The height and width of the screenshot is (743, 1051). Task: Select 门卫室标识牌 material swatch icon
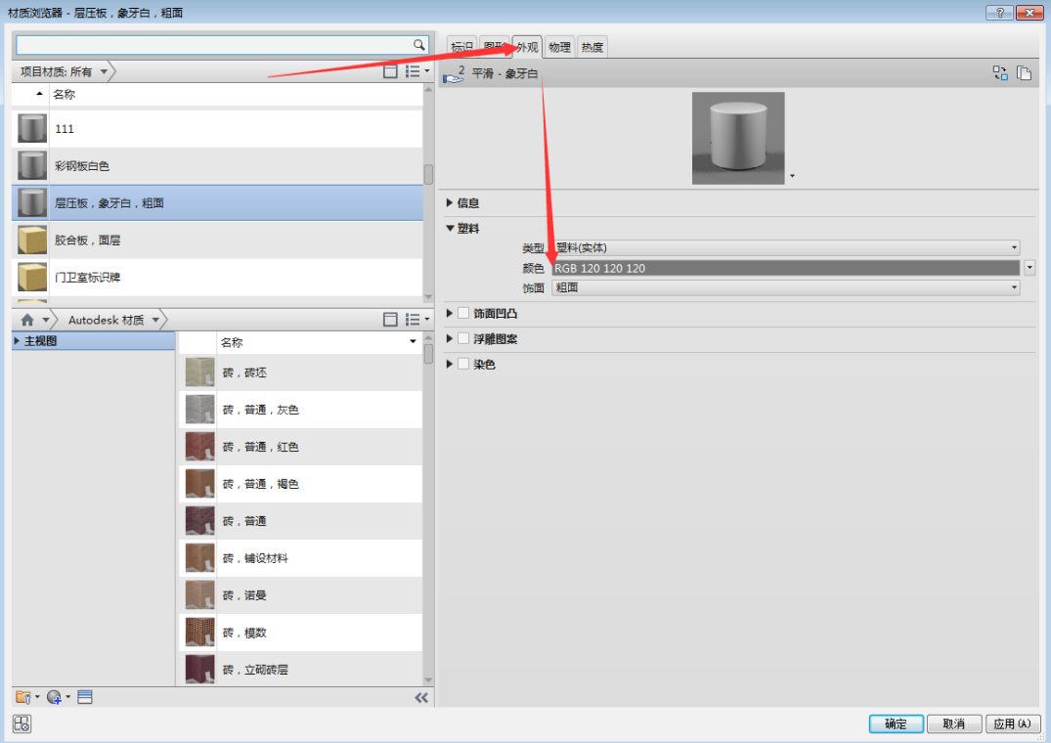(32, 277)
